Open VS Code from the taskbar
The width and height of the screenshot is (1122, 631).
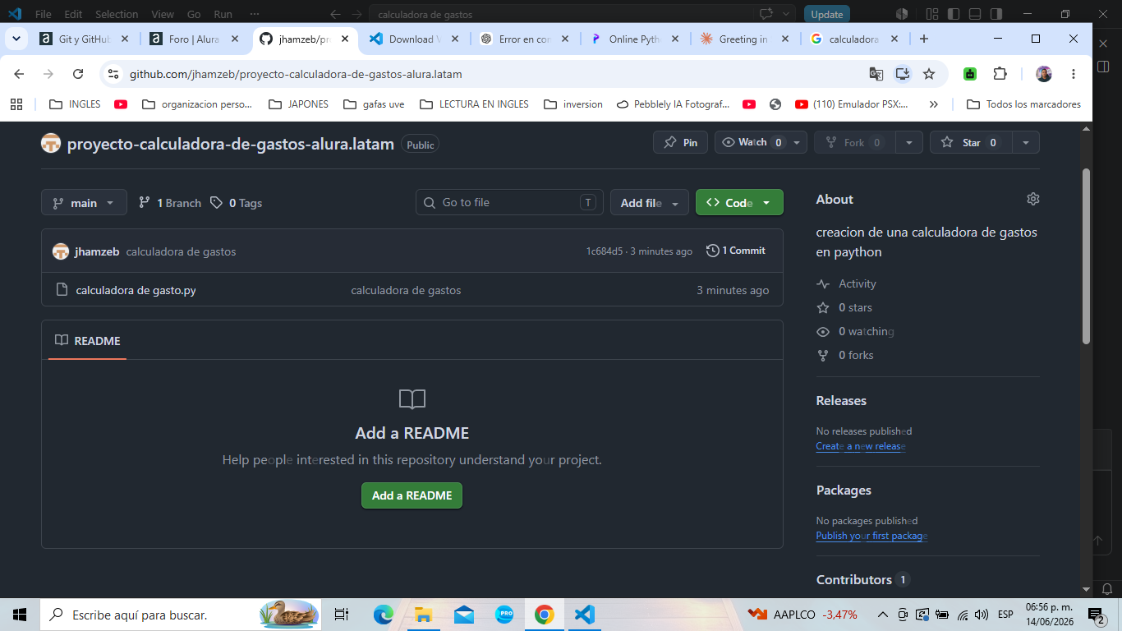[x=584, y=615]
